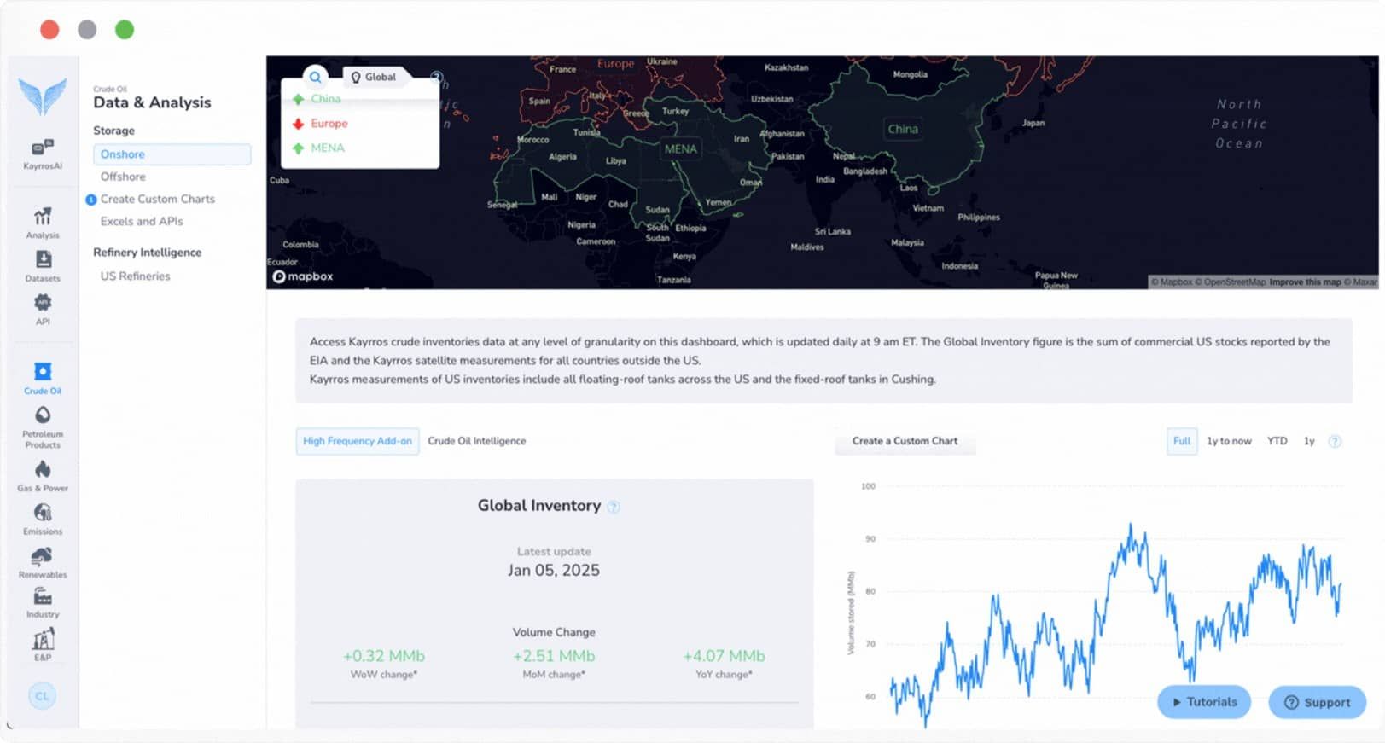Open the Industry sidebar icon

tap(43, 602)
